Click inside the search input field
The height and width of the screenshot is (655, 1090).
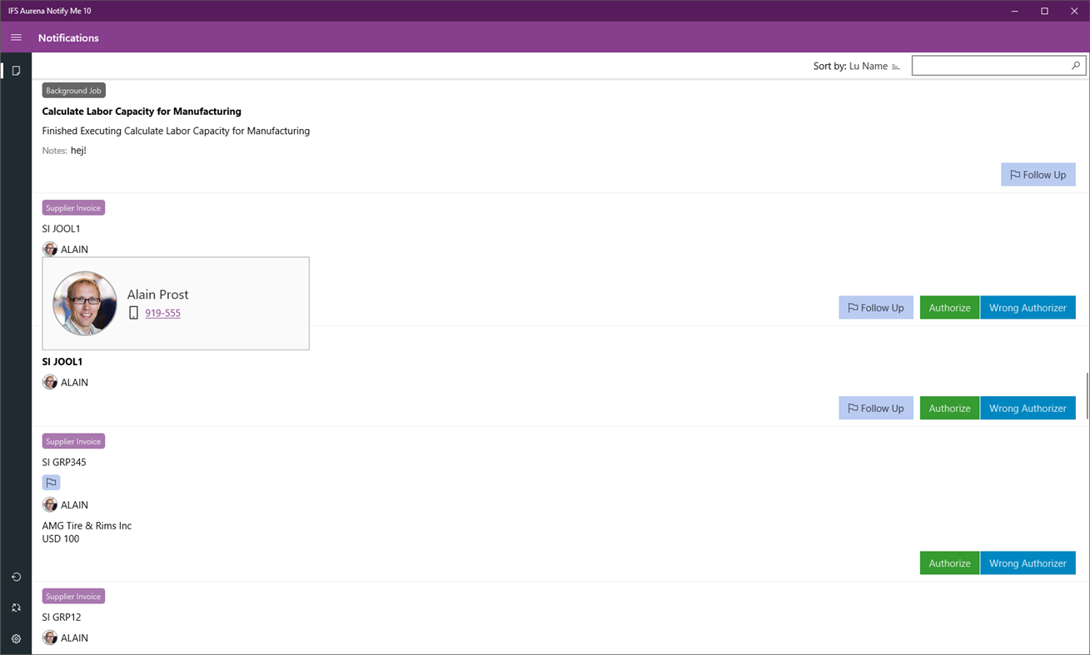click(991, 65)
